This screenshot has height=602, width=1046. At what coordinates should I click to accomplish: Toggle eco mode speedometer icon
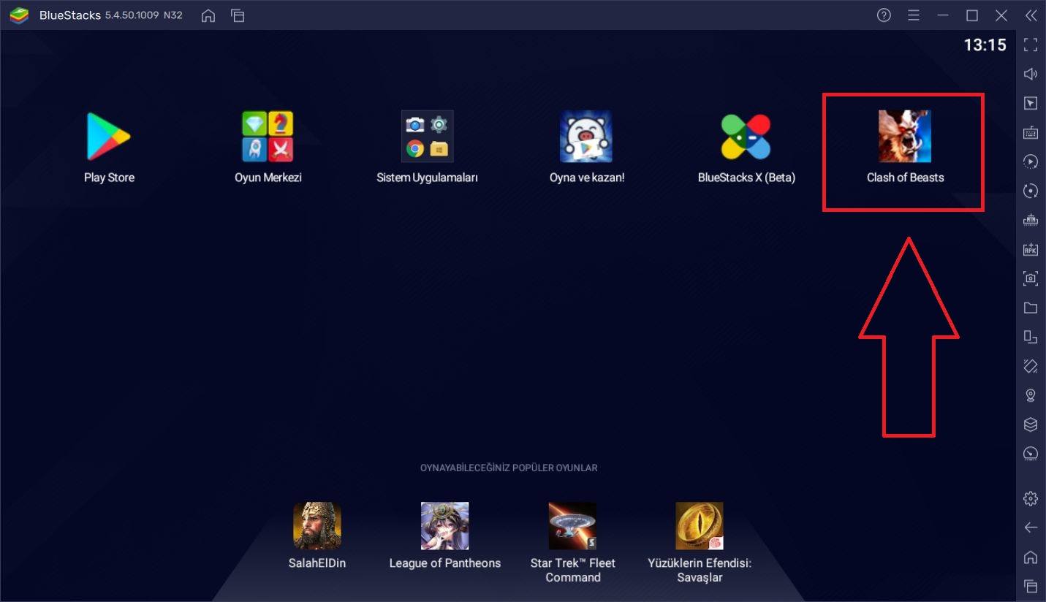tap(1031, 454)
